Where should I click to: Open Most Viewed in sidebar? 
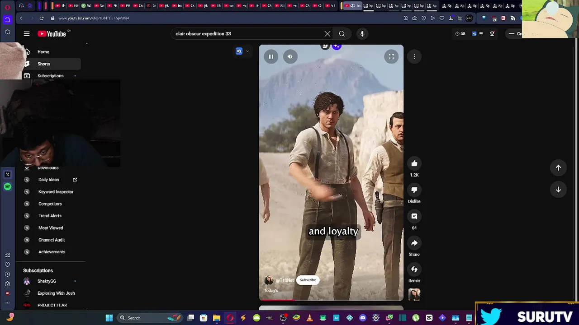click(51, 228)
